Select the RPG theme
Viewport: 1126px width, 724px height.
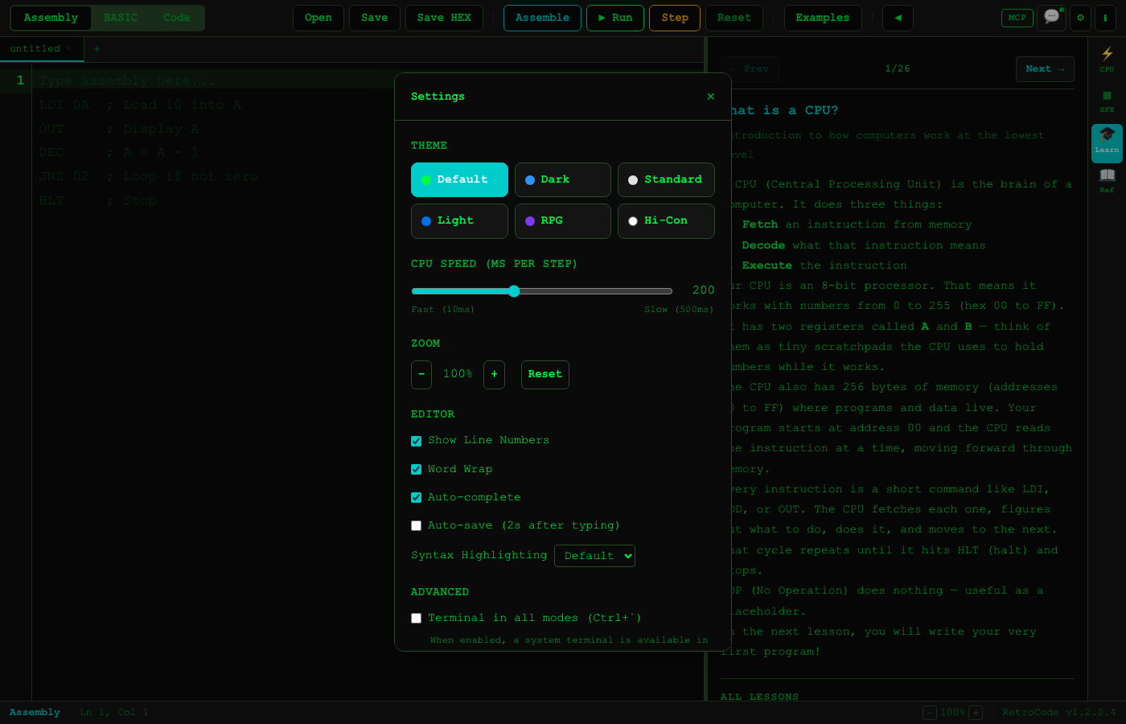tap(562, 220)
